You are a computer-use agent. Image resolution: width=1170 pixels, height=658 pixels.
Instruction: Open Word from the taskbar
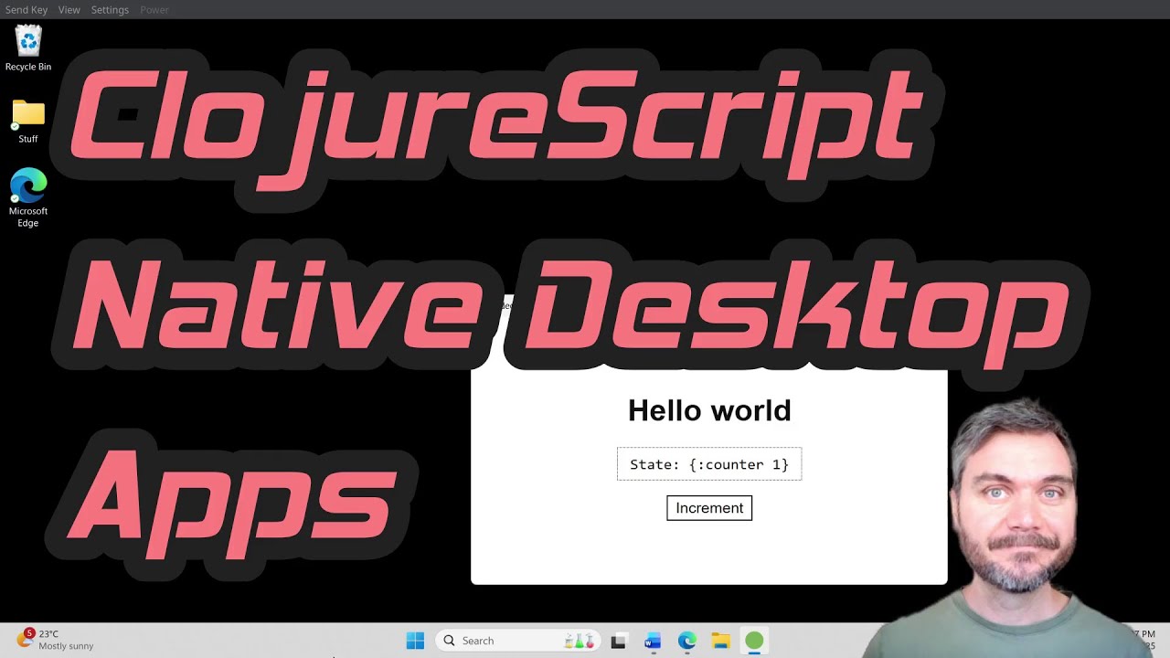[x=653, y=641]
